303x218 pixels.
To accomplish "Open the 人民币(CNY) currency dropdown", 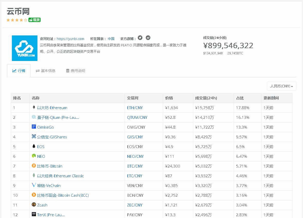I will [281, 86].
